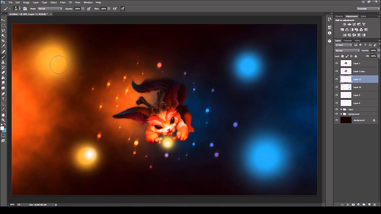Screen dimensions: 381x214
Task: Open layer filter Kind dropdown
Action: tap(344, 45)
